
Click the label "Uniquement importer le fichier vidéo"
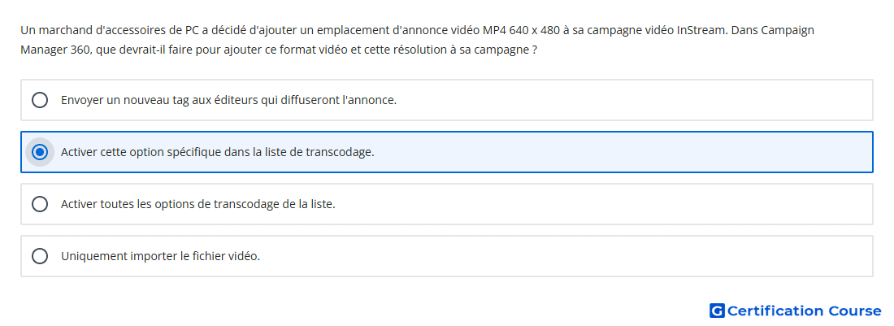160,256
